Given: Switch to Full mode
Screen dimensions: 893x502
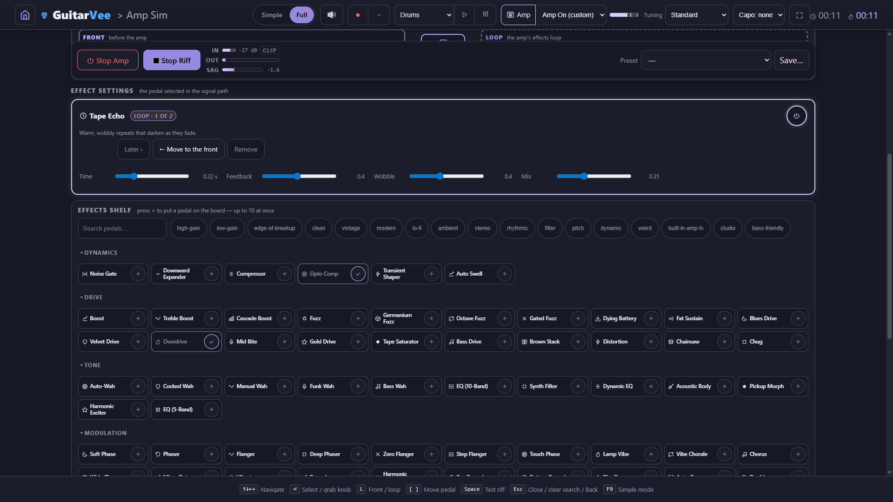Looking at the screenshot, I should point(302,15).
